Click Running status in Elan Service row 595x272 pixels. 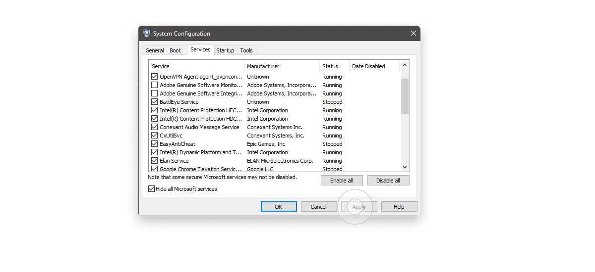[x=332, y=161]
